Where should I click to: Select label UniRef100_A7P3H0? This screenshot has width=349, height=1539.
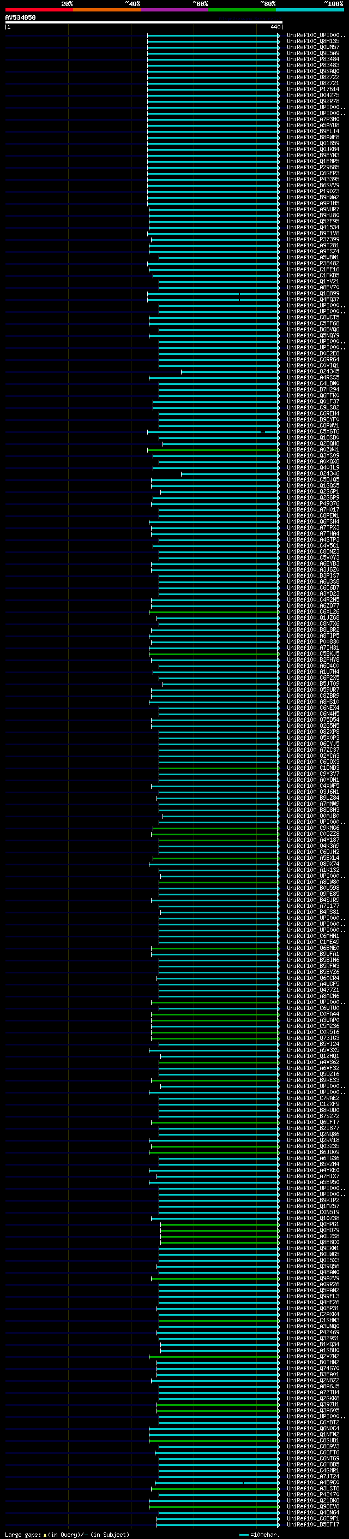click(312, 119)
